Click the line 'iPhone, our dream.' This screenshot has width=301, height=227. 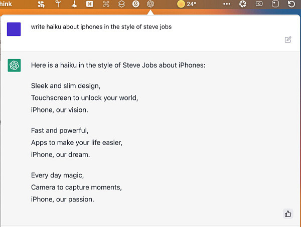(x=61, y=154)
